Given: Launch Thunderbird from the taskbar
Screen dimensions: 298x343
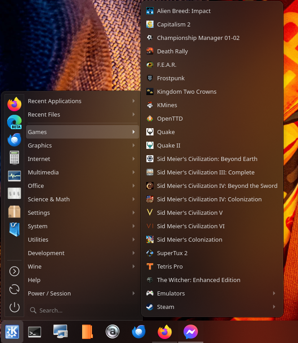Looking at the screenshot, I should point(139,332).
